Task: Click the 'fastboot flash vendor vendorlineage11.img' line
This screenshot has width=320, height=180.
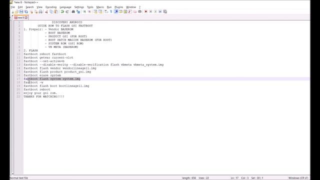Action: pos(60,68)
